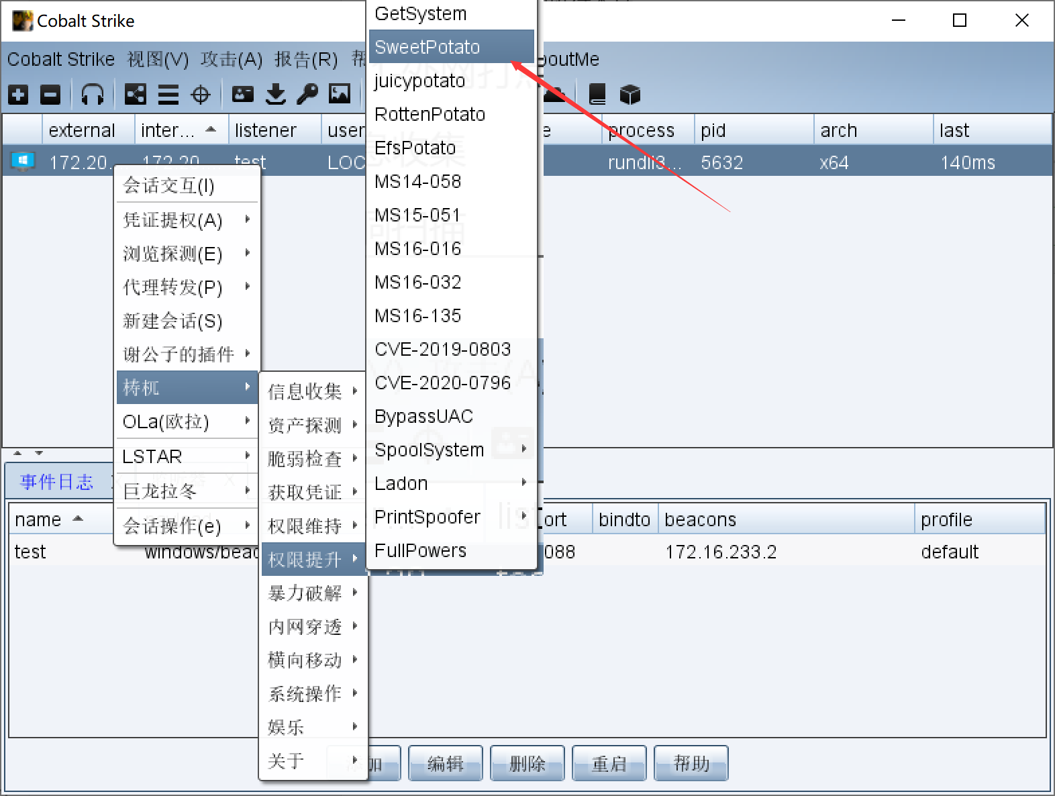This screenshot has height=796, width=1055.
Task: Expand the 脆弱检查 submenu
Action: click(x=313, y=458)
